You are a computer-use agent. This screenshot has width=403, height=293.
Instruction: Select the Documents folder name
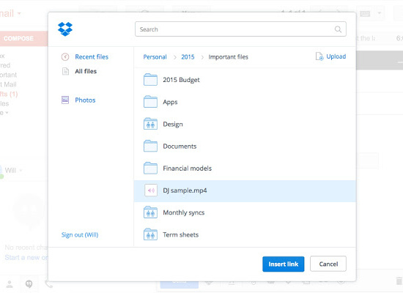point(180,146)
